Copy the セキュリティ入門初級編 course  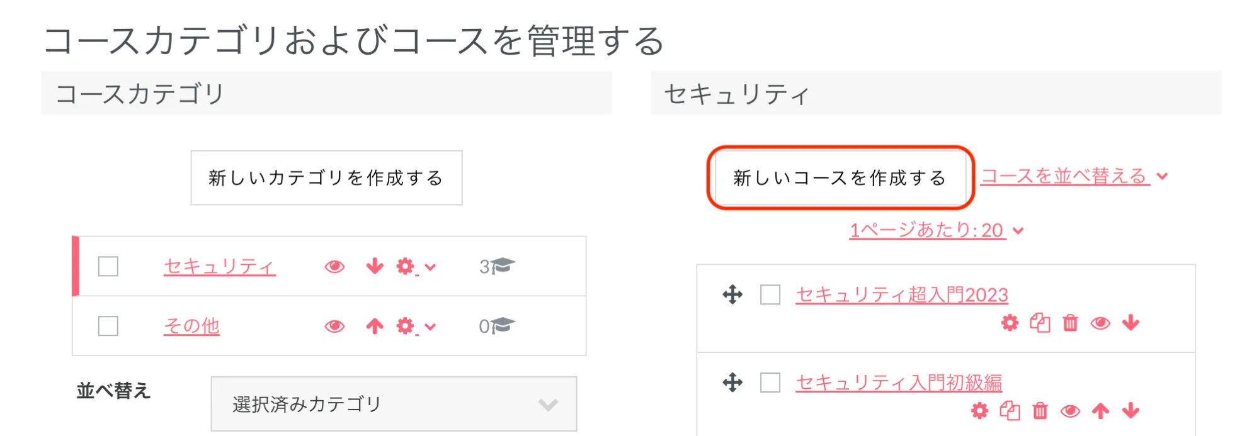pyautogui.click(x=1010, y=411)
